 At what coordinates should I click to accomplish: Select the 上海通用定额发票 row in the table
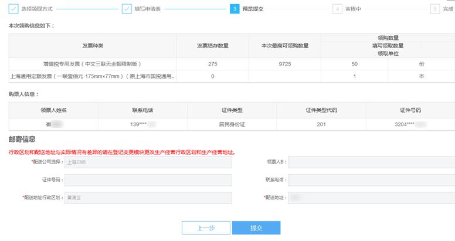click(x=93, y=76)
